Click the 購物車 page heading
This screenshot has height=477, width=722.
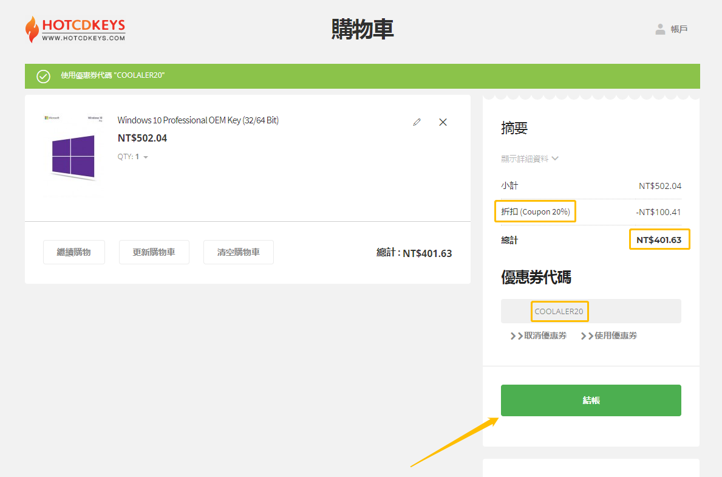363,29
